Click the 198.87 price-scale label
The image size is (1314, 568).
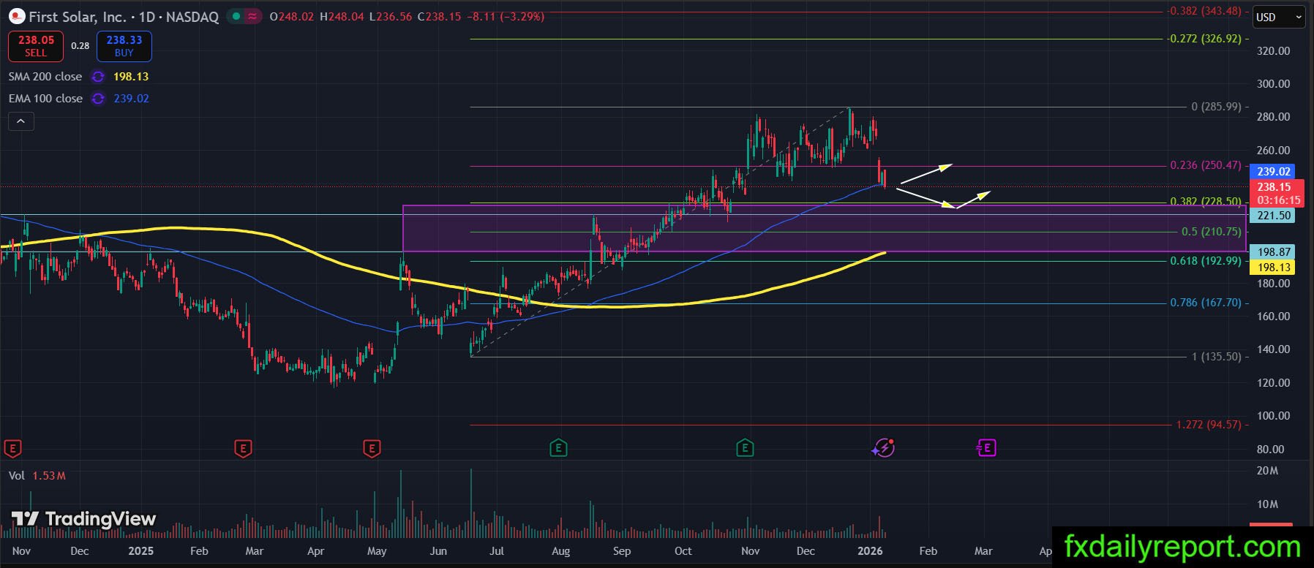(1273, 252)
